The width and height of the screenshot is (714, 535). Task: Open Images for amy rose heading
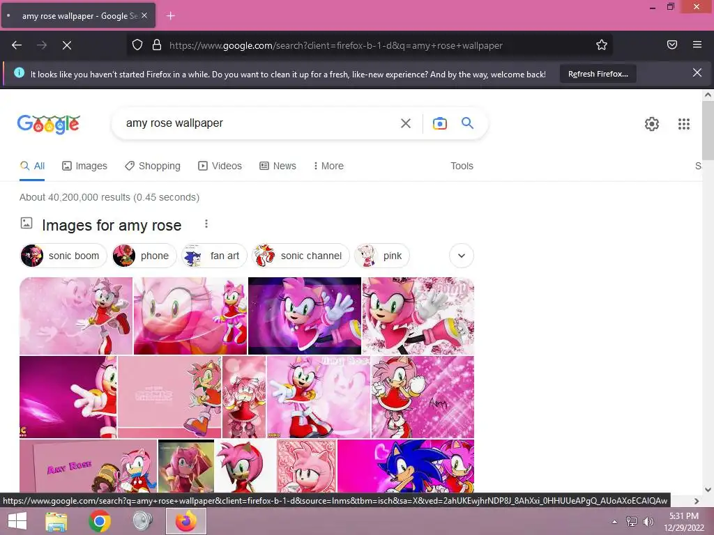[x=112, y=225]
